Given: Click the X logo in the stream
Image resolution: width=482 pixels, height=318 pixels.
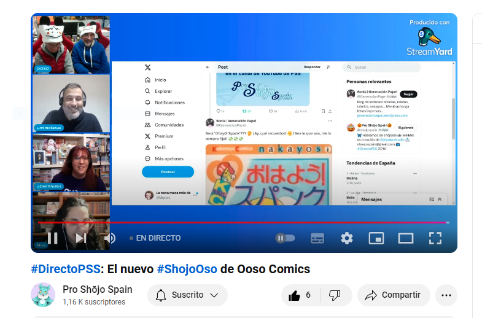Looking at the screenshot, I should (x=148, y=68).
